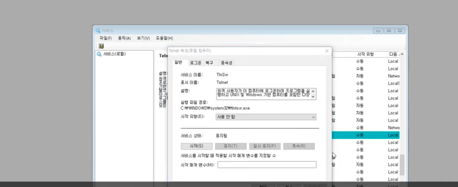The height and width of the screenshot is (187, 458).
Task: Focus the 시작 매개 변수(M) input field
Action: (267, 165)
